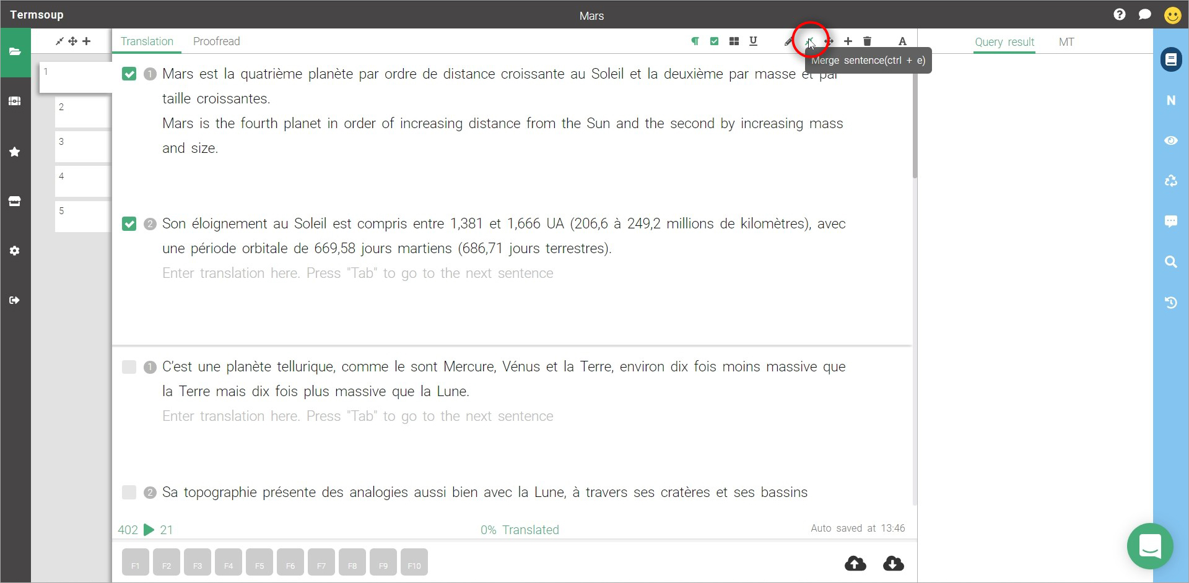The image size is (1189, 583).
Task: Click the add sentence plus icon in toolbar
Action: [x=848, y=41]
